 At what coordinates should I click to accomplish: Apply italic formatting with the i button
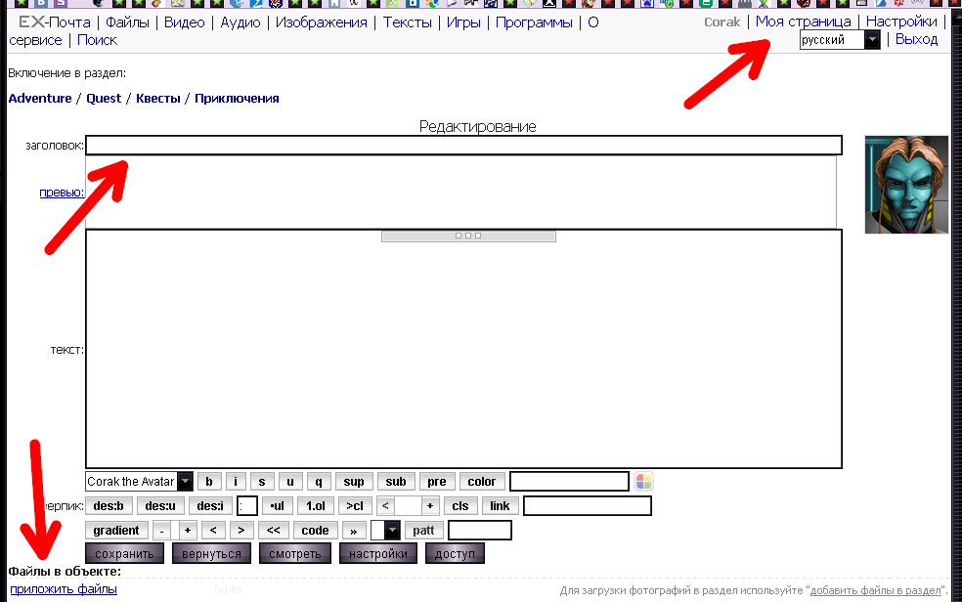(x=235, y=481)
